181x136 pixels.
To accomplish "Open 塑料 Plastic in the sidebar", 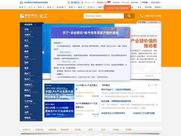I will 31,47.
